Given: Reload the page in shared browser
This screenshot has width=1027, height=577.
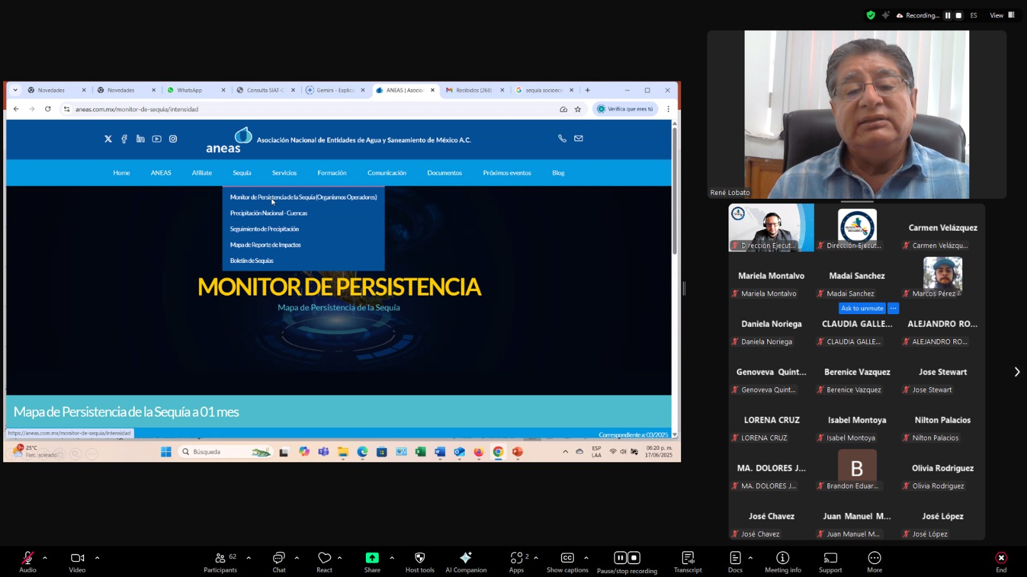Looking at the screenshot, I should coord(47,109).
